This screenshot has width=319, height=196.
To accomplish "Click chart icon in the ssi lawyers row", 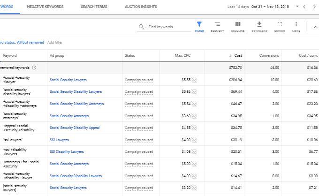I will (194, 140).
